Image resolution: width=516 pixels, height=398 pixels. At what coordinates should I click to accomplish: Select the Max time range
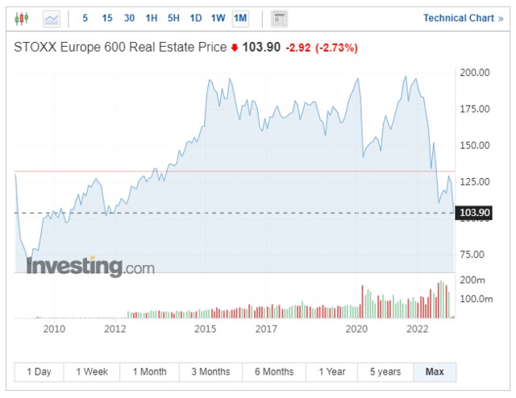click(435, 371)
